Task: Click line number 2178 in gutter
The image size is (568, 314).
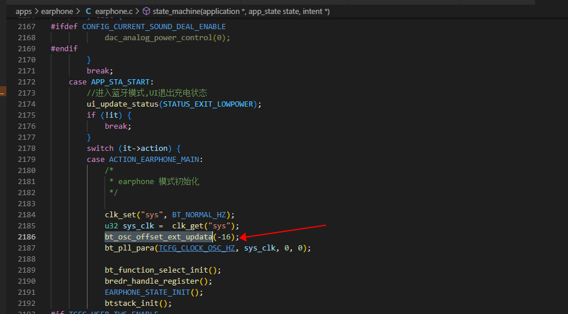Action: (27, 149)
